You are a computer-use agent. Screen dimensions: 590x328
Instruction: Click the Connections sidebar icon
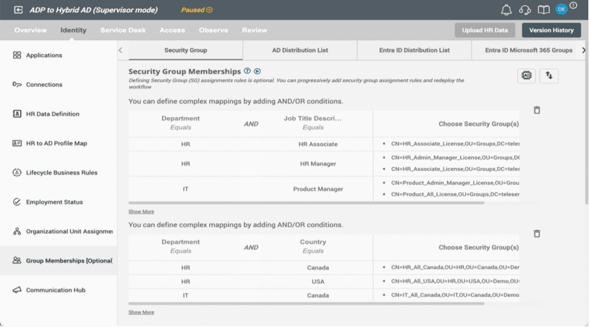tap(17, 85)
